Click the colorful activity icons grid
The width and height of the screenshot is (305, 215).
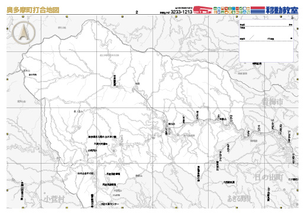coord(232,10)
